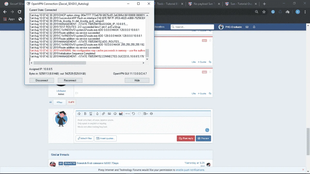The image size is (310, 174).
Task: Click the zoom magnifier icon in address bar
Action: [x=257, y=12]
